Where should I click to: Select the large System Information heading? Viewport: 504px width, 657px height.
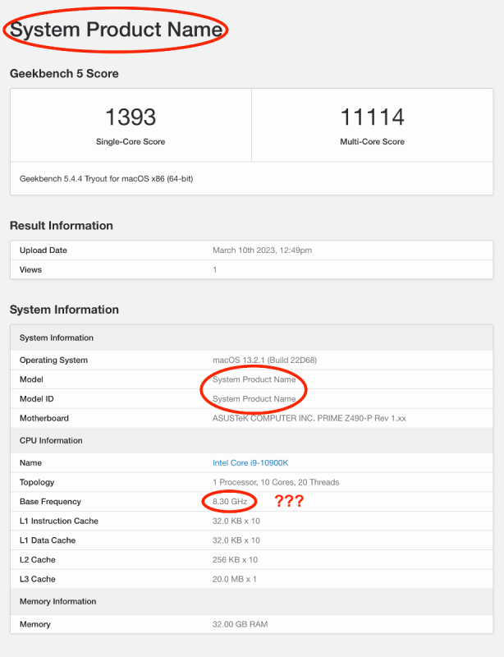[64, 310]
